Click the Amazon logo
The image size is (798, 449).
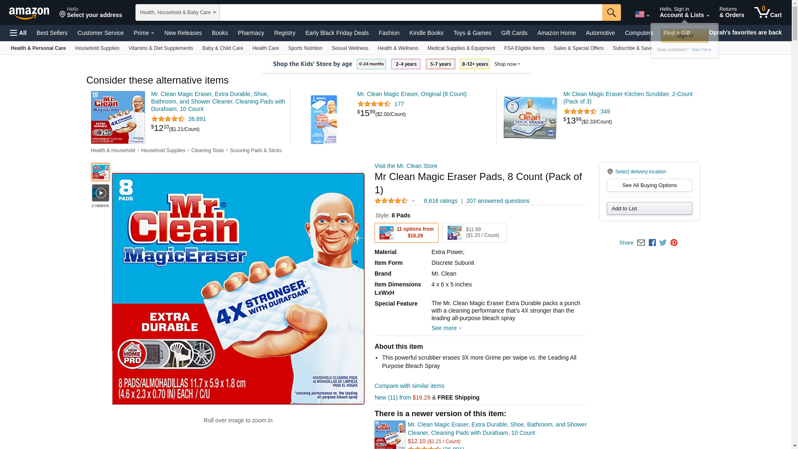(x=29, y=13)
